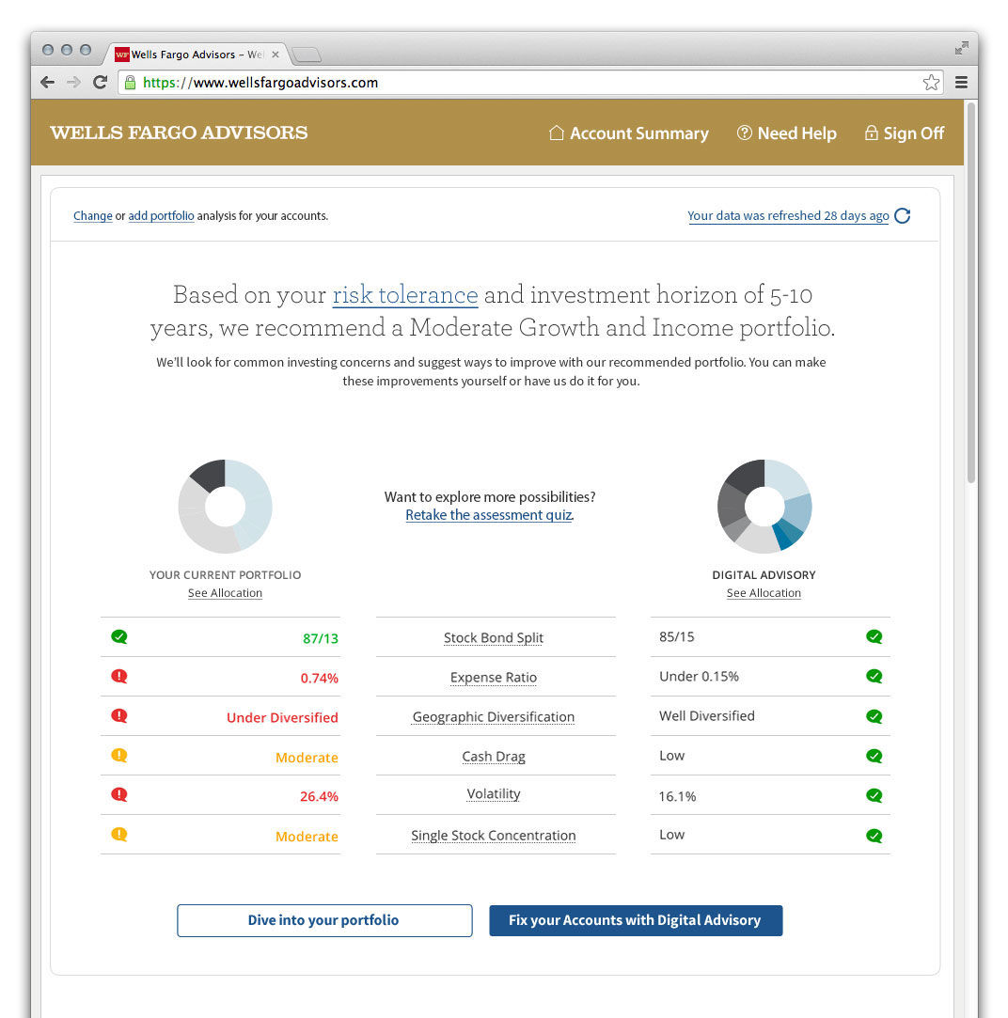Screen dimensions: 1008x1018
Task: Click the 16.1% volatility value
Action: (677, 796)
